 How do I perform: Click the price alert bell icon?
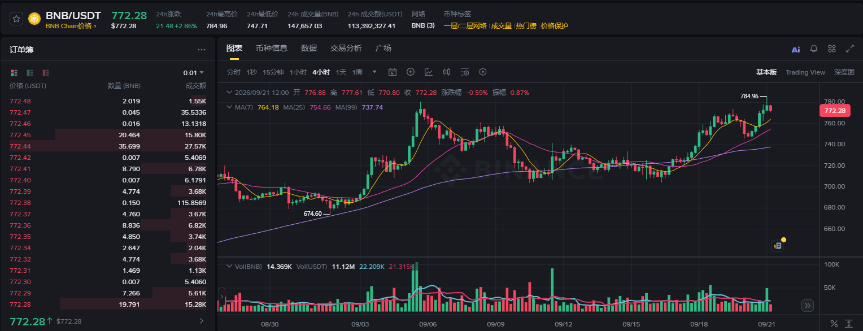(814, 49)
